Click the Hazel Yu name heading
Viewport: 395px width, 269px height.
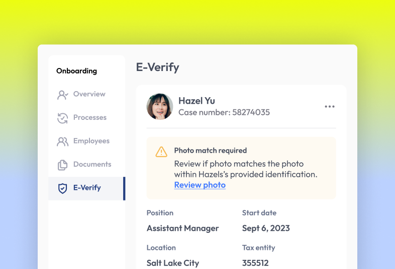196,101
